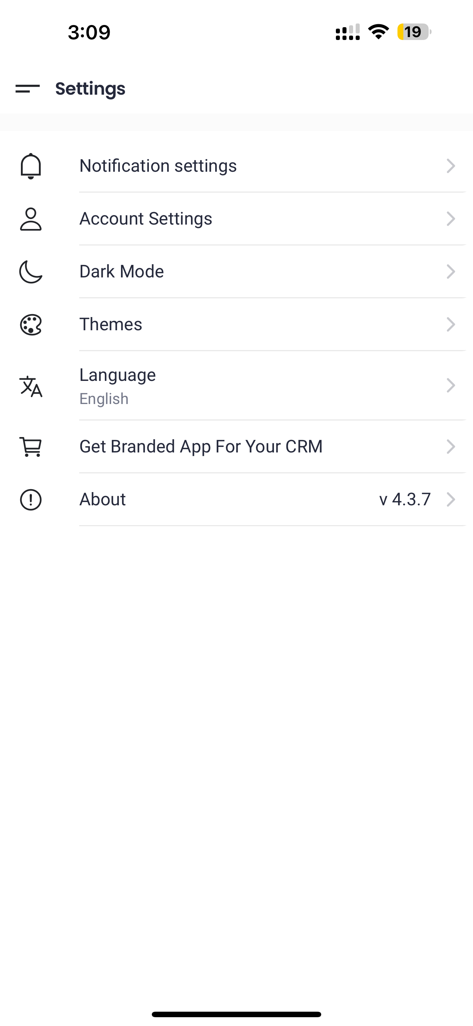This screenshot has height=1026, width=473.
Task: Tap the notification bell icon
Action: click(x=31, y=166)
